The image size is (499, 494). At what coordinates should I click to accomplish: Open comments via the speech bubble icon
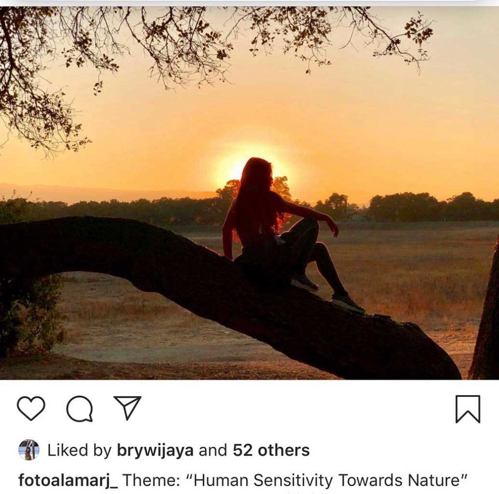tap(79, 409)
